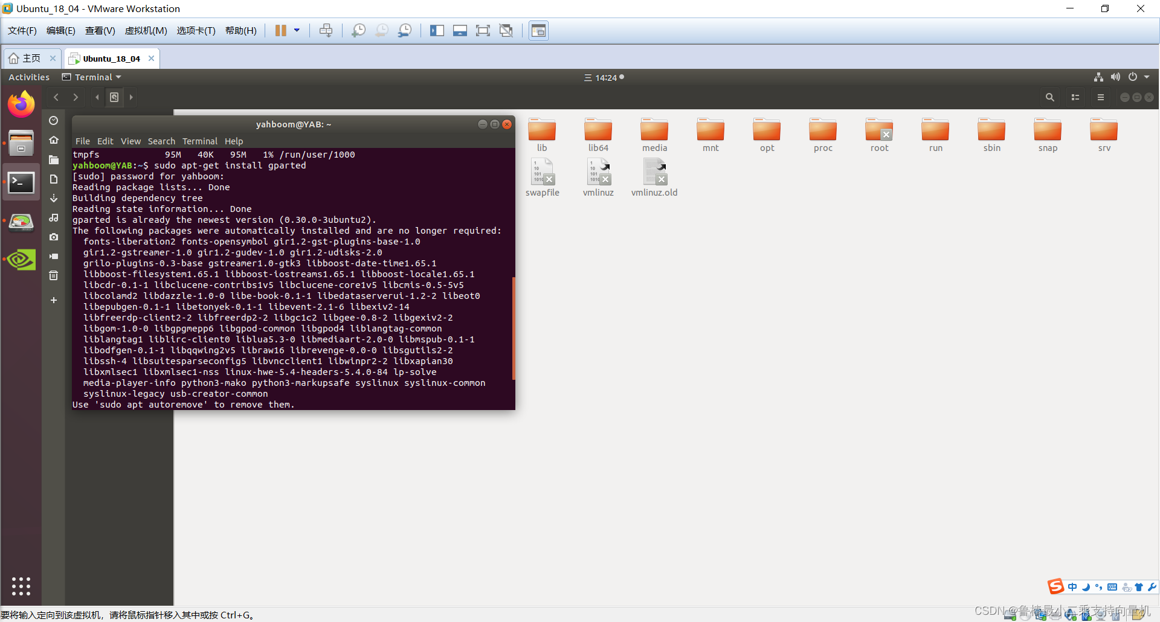Click Sogou input 中 language toggle

coord(1072,587)
